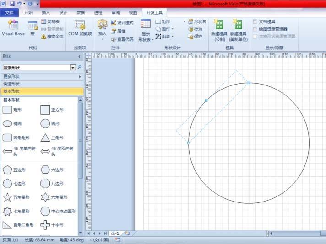Select the Basic Shapes (基本形状) stencil
The image size is (326, 244).
pyautogui.click(x=42, y=91)
